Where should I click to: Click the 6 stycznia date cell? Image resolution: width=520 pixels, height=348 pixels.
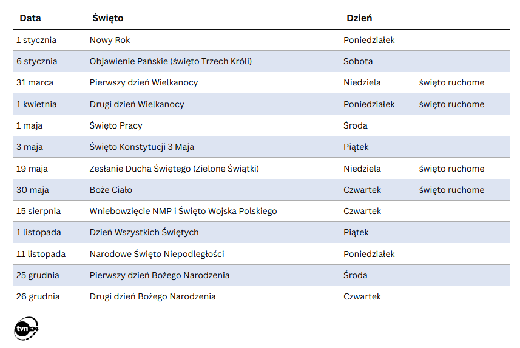click(37, 61)
